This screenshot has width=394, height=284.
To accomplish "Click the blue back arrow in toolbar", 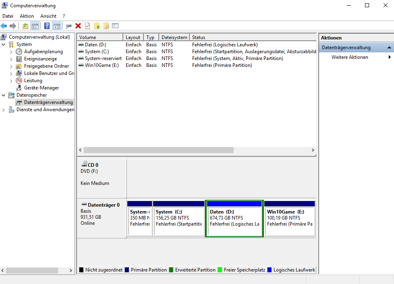I will (4, 26).
